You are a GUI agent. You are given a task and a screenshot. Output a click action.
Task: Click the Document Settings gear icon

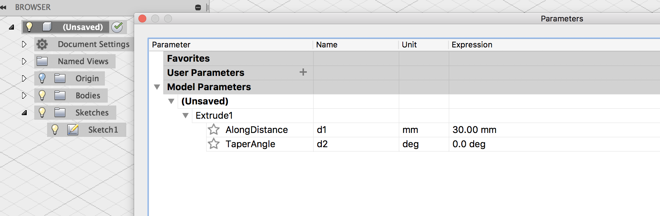(x=42, y=44)
